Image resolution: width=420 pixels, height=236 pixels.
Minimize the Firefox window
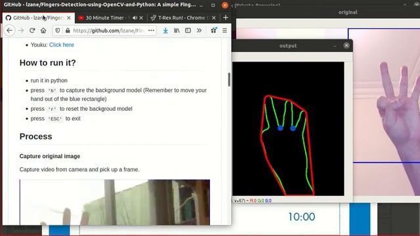[x=201, y=5]
